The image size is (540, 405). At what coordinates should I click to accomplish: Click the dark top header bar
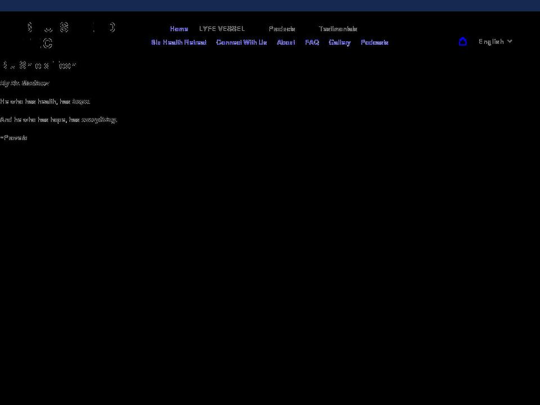(x=270, y=4)
